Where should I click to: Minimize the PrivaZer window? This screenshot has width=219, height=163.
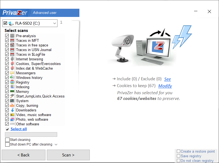tap(196, 11)
